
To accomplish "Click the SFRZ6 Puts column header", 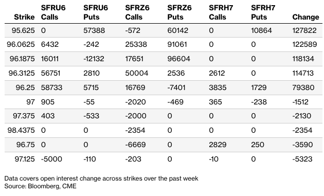I will pos(179,12).
